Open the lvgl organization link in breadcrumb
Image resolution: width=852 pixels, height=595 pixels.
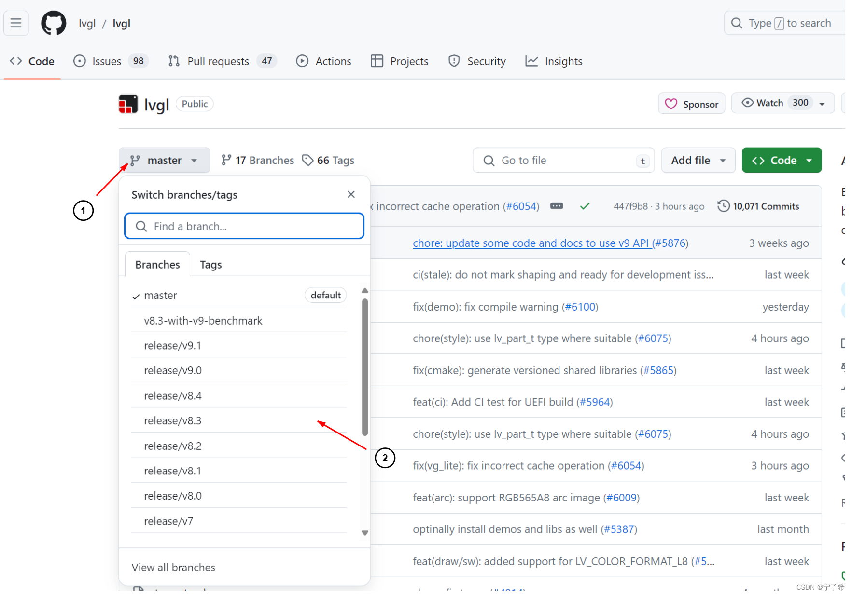[x=87, y=24]
